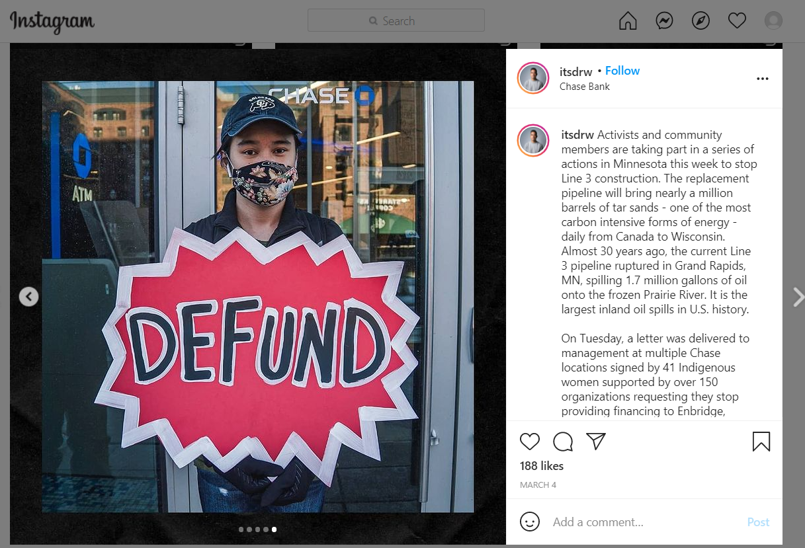Open the 188 likes list
The image size is (805, 548).
coord(542,466)
